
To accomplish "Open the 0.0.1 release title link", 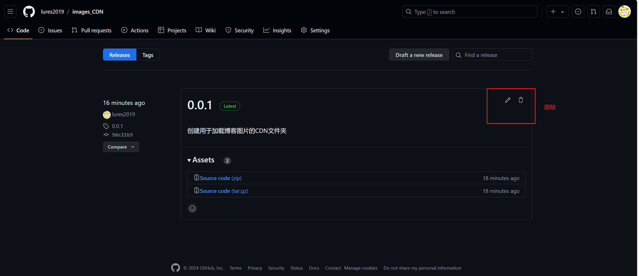I will [x=200, y=105].
